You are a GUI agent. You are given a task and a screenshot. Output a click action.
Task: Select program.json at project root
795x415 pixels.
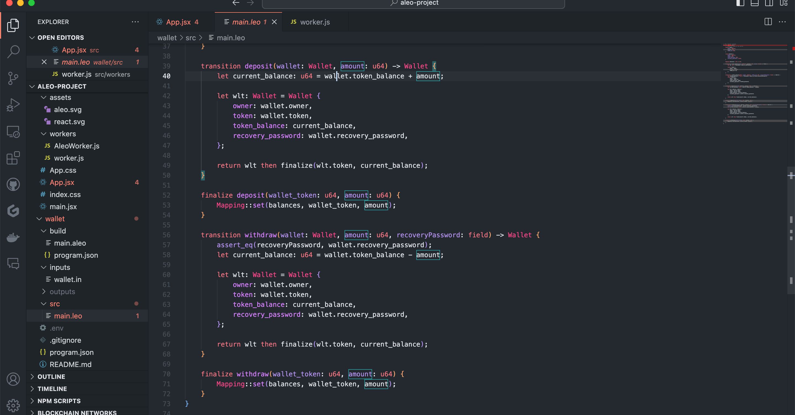87,352
